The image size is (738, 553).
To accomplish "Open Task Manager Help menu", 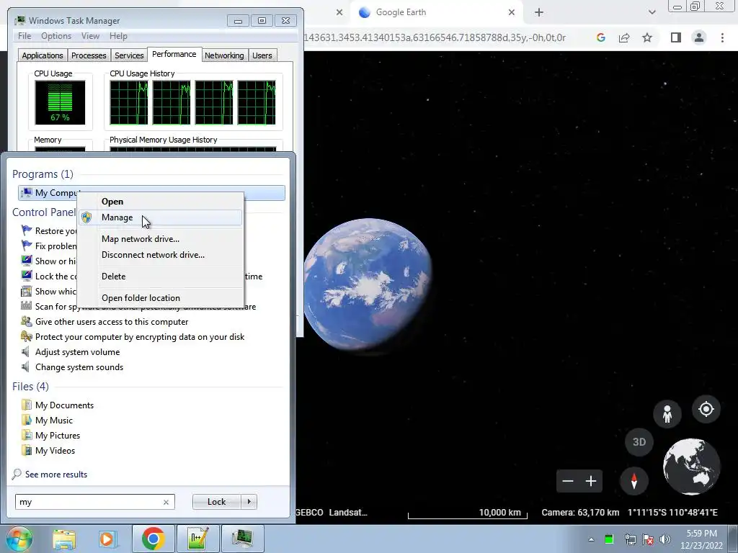I will click(x=118, y=36).
